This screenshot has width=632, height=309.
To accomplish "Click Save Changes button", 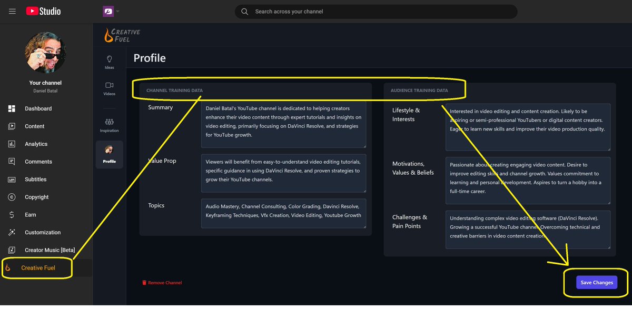I will click(596, 283).
